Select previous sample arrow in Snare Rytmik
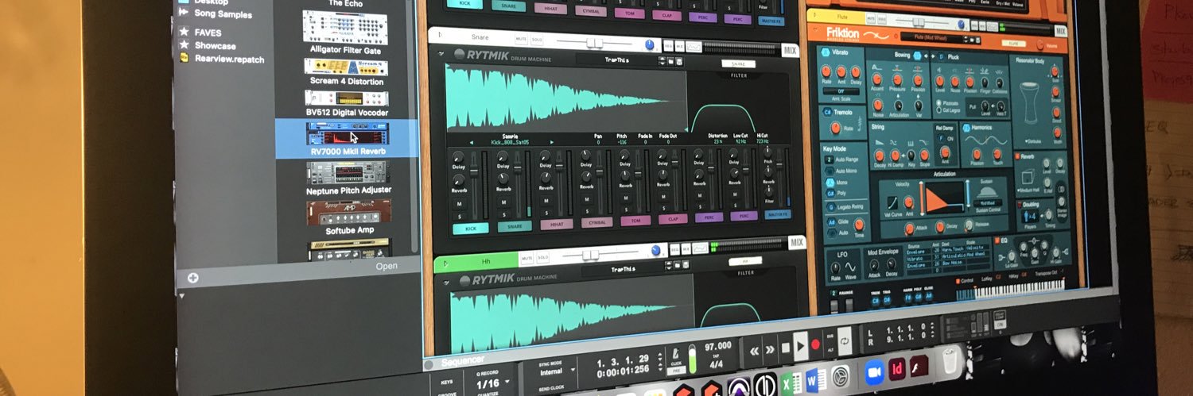The width and height of the screenshot is (1193, 396). [x=472, y=143]
